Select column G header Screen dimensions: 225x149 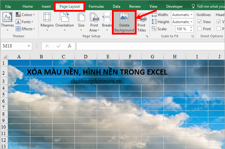(152, 56)
